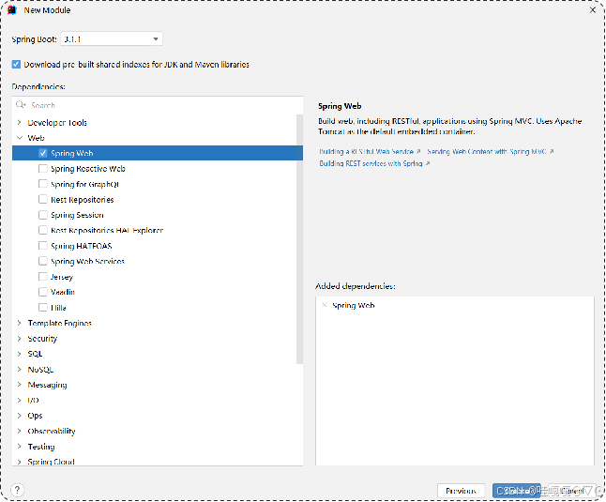
Task: Toggle Download pre-built shared indexes checkbox
Action: tap(16, 65)
